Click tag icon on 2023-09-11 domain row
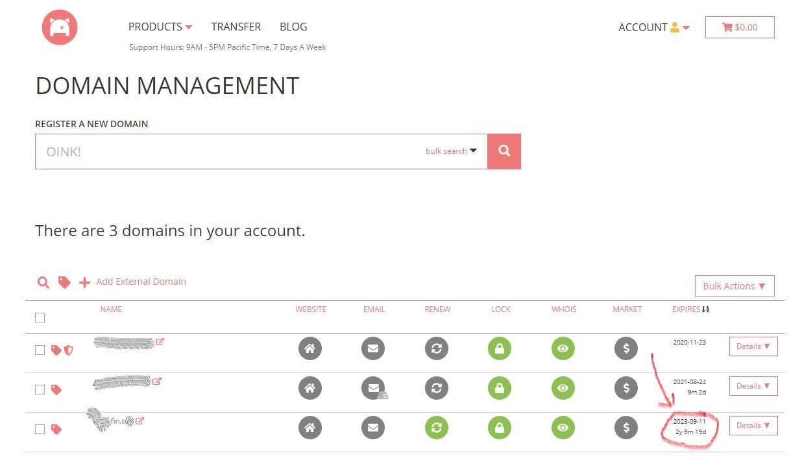The image size is (789, 473). 56,430
